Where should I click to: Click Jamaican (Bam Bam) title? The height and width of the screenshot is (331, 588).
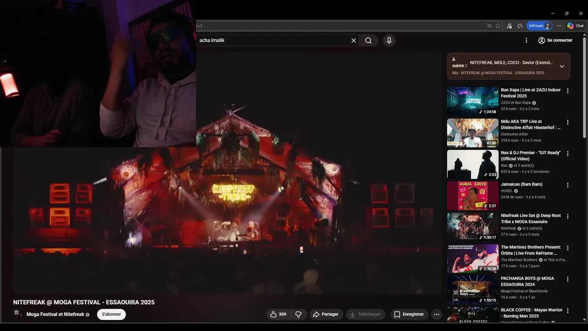click(521, 184)
